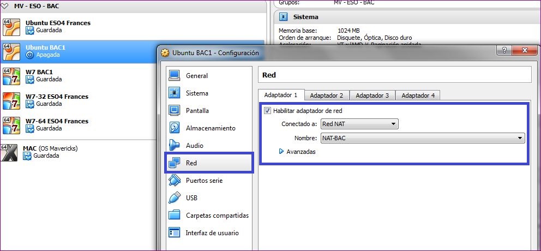Open the General settings icon

coord(175,75)
